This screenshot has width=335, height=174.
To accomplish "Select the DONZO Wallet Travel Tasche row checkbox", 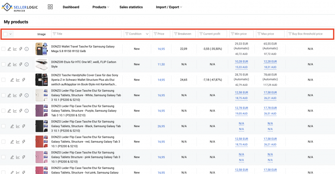I will pos(4,49).
